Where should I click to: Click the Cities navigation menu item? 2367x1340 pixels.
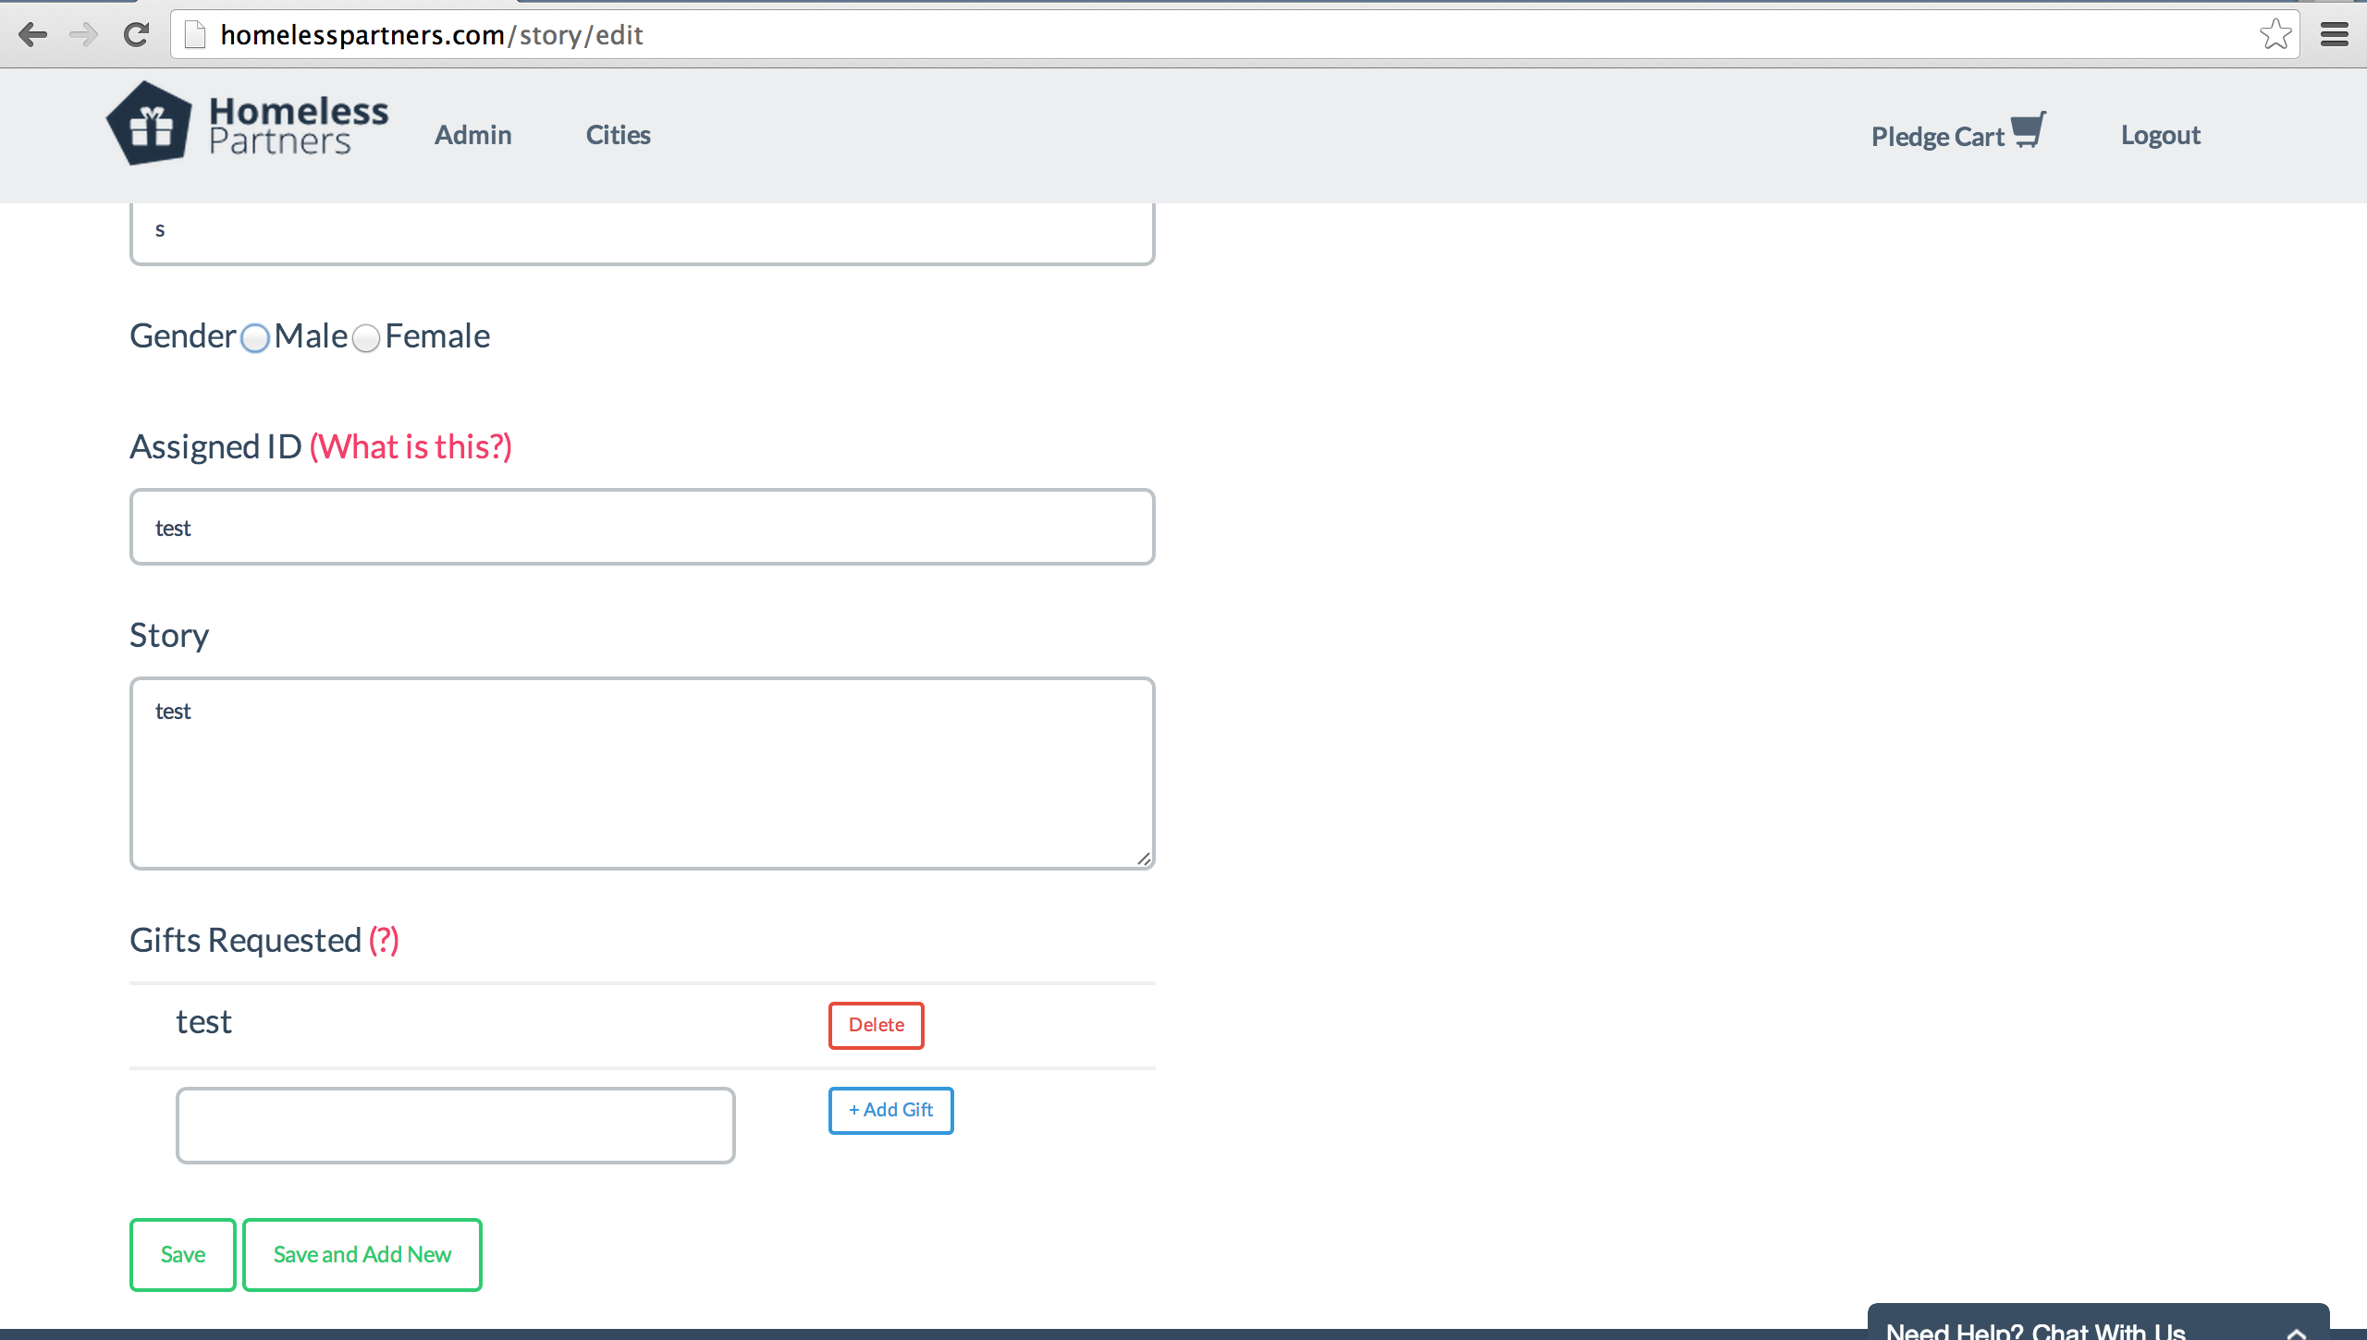coord(618,133)
